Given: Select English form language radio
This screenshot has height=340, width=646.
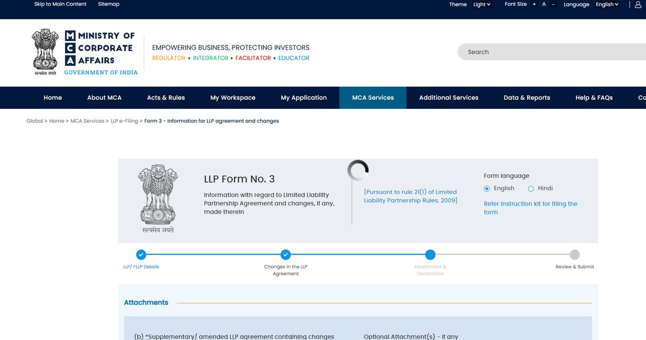Looking at the screenshot, I should click(x=487, y=189).
